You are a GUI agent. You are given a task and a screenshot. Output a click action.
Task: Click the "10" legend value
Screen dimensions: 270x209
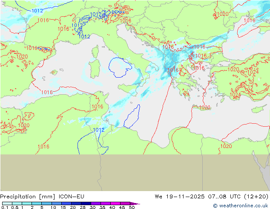(53, 207)
